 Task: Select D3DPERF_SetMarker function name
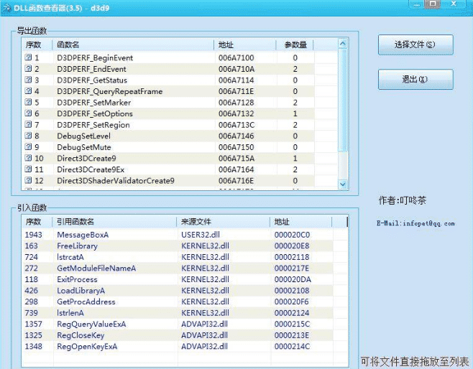[94, 102]
